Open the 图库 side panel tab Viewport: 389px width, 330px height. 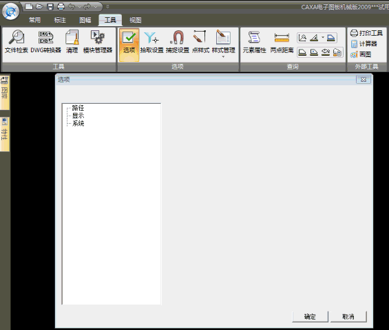pyautogui.click(x=4, y=92)
